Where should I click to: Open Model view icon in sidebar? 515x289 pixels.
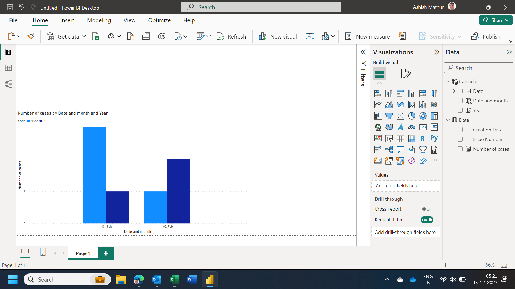(8, 84)
